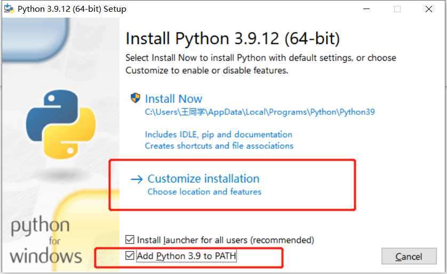Uncheck Install launcher for all users
Screen dimensions: 447x274
[x=130, y=239]
